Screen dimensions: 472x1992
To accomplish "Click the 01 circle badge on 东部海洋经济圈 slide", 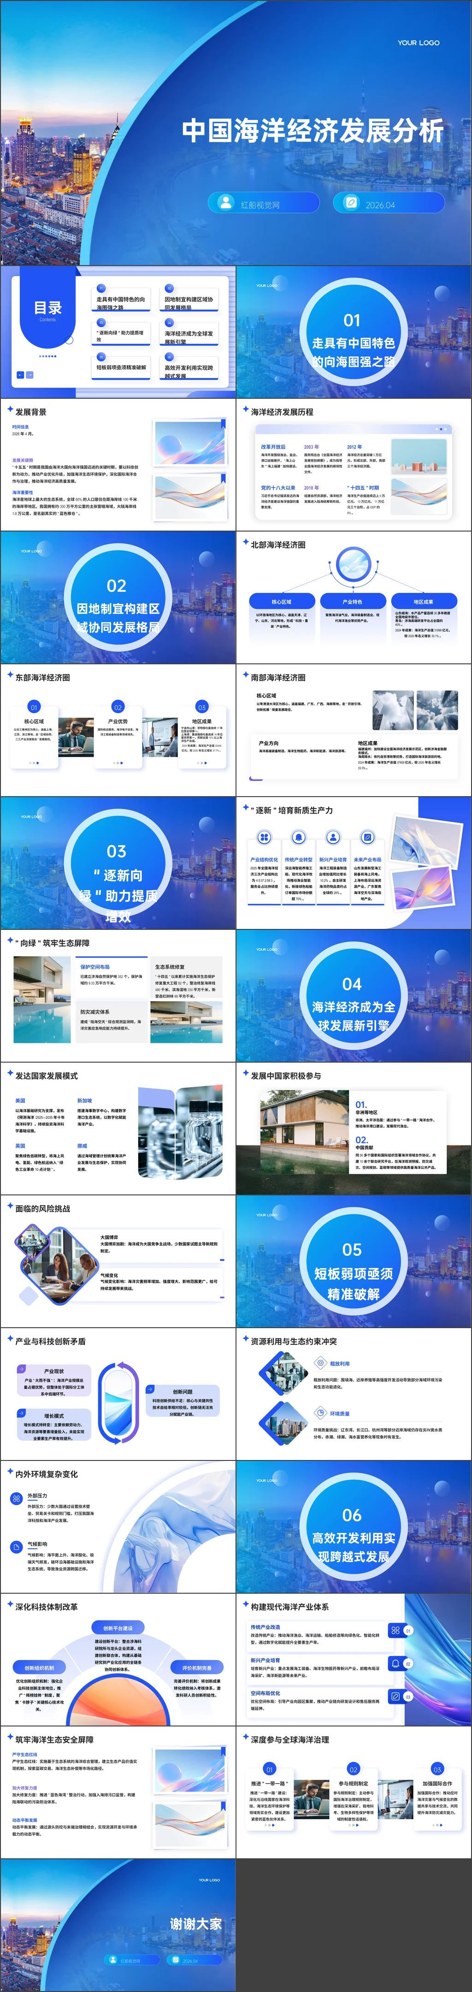I will tap(33, 707).
